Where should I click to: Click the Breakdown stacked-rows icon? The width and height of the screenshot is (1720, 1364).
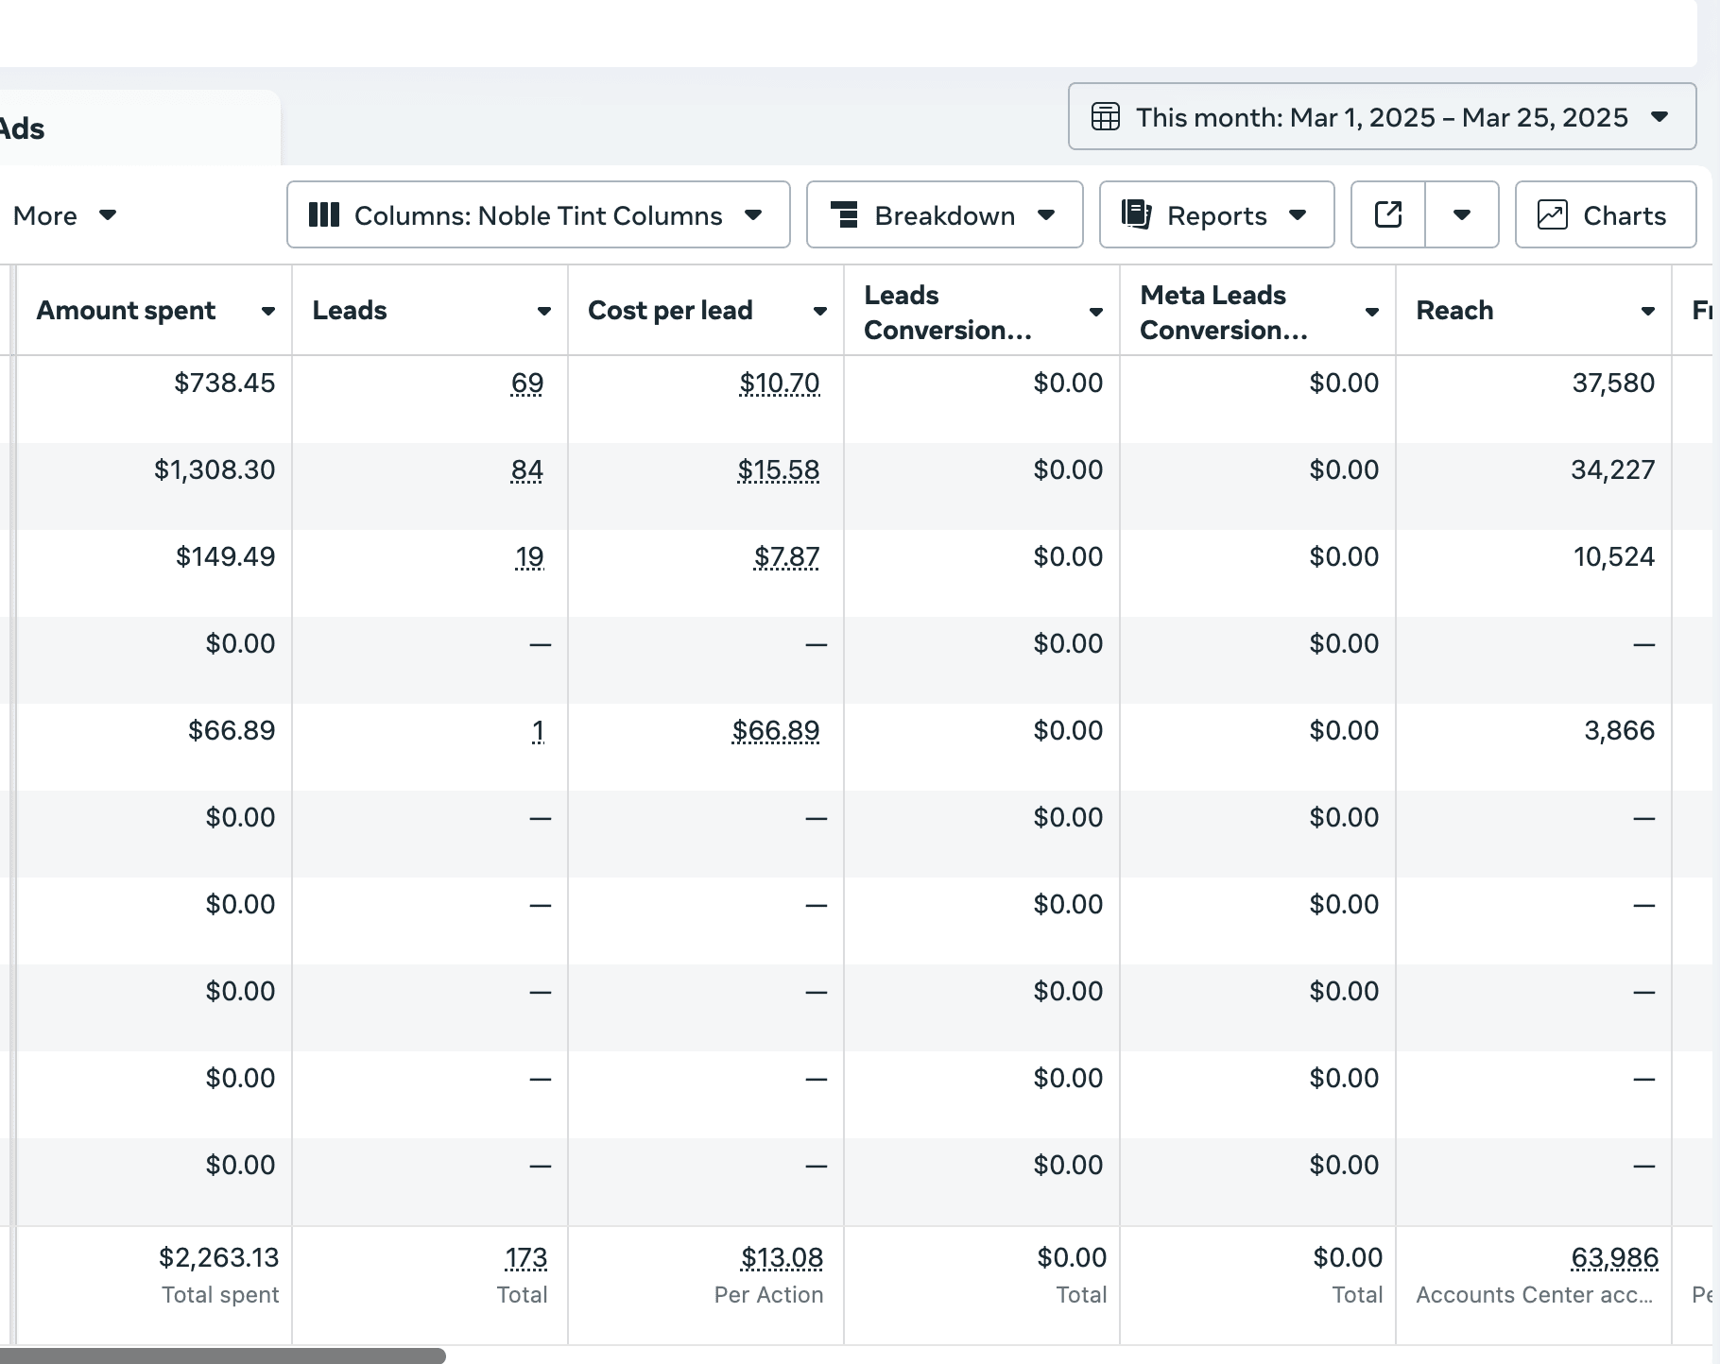click(844, 215)
